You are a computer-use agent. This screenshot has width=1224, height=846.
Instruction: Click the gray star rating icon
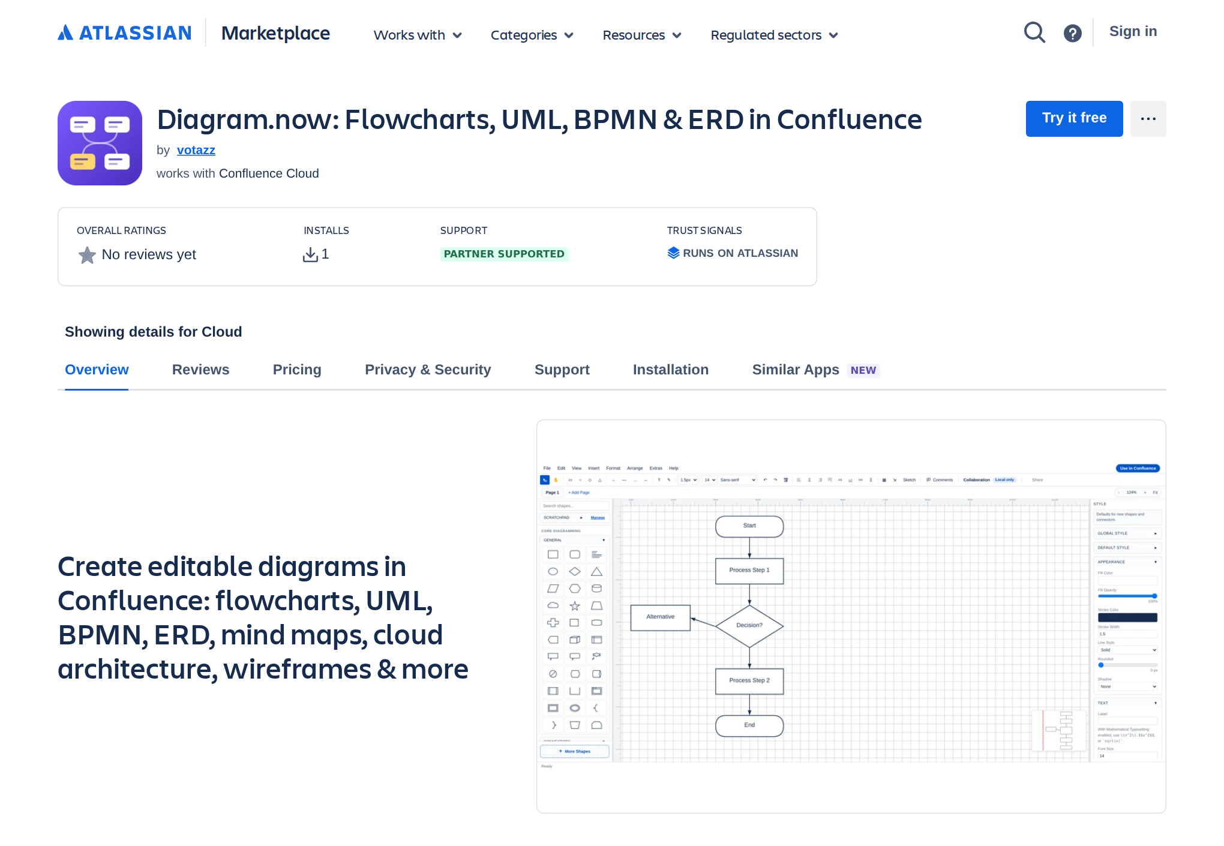tap(87, 255)
